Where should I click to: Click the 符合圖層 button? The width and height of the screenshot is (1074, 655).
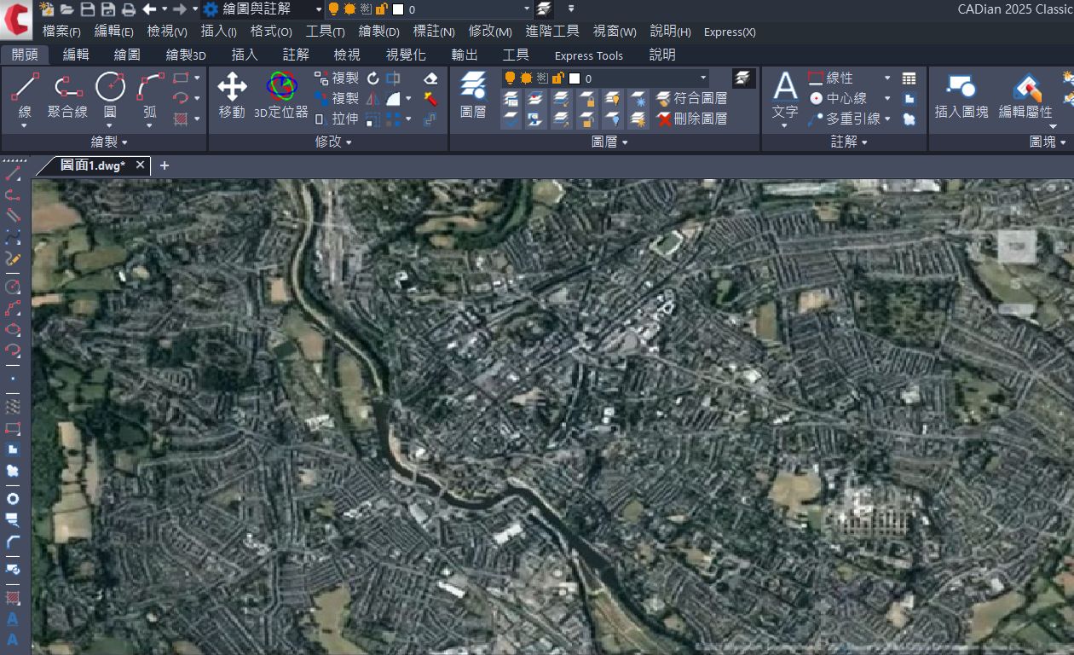(x=691, y=98)
